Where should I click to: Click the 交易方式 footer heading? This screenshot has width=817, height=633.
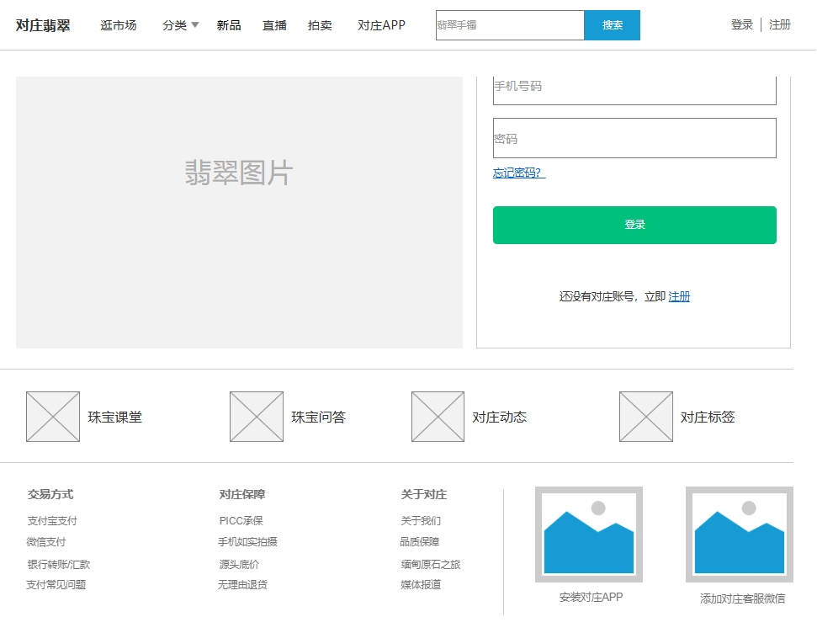[x=50, y=494]
